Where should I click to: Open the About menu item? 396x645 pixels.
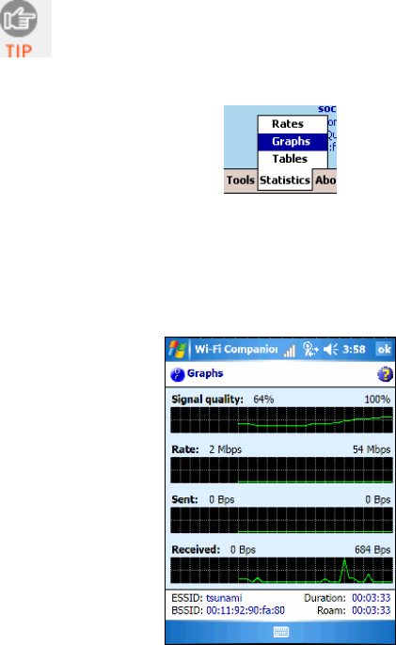coord(325,181)
